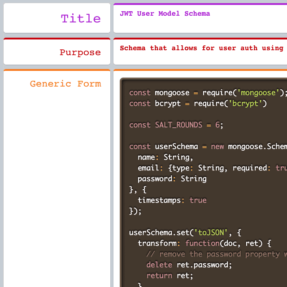Image resolution: width=287 pixels, height=287 pixels.
Task: Click the '// remove the password property' comment
Action: tap(217, 254)
